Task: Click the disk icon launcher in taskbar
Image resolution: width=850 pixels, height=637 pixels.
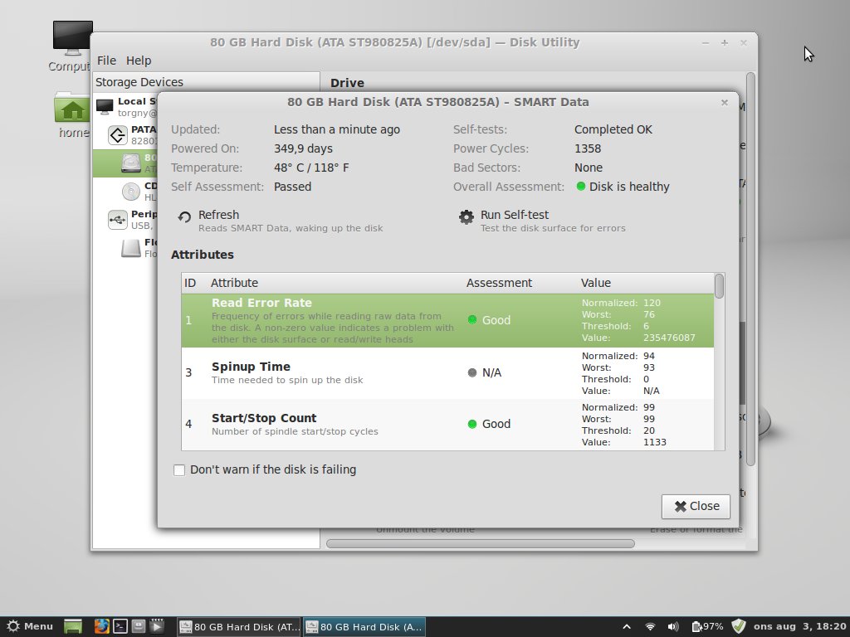Action: click(x=139, y=627)
